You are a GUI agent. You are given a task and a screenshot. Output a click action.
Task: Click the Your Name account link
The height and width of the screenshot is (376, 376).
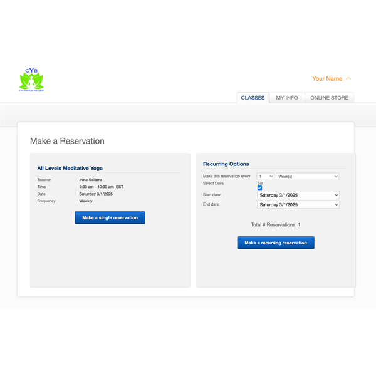coord(327,78)
